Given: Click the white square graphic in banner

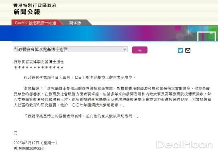Looking at the screenshot, I should (x=207, y=36).
